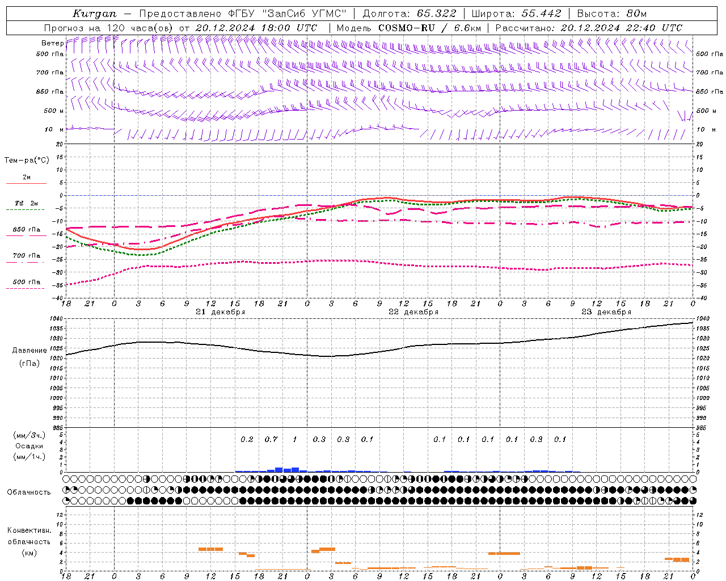Click the Kurgan station title

(94, 14)
